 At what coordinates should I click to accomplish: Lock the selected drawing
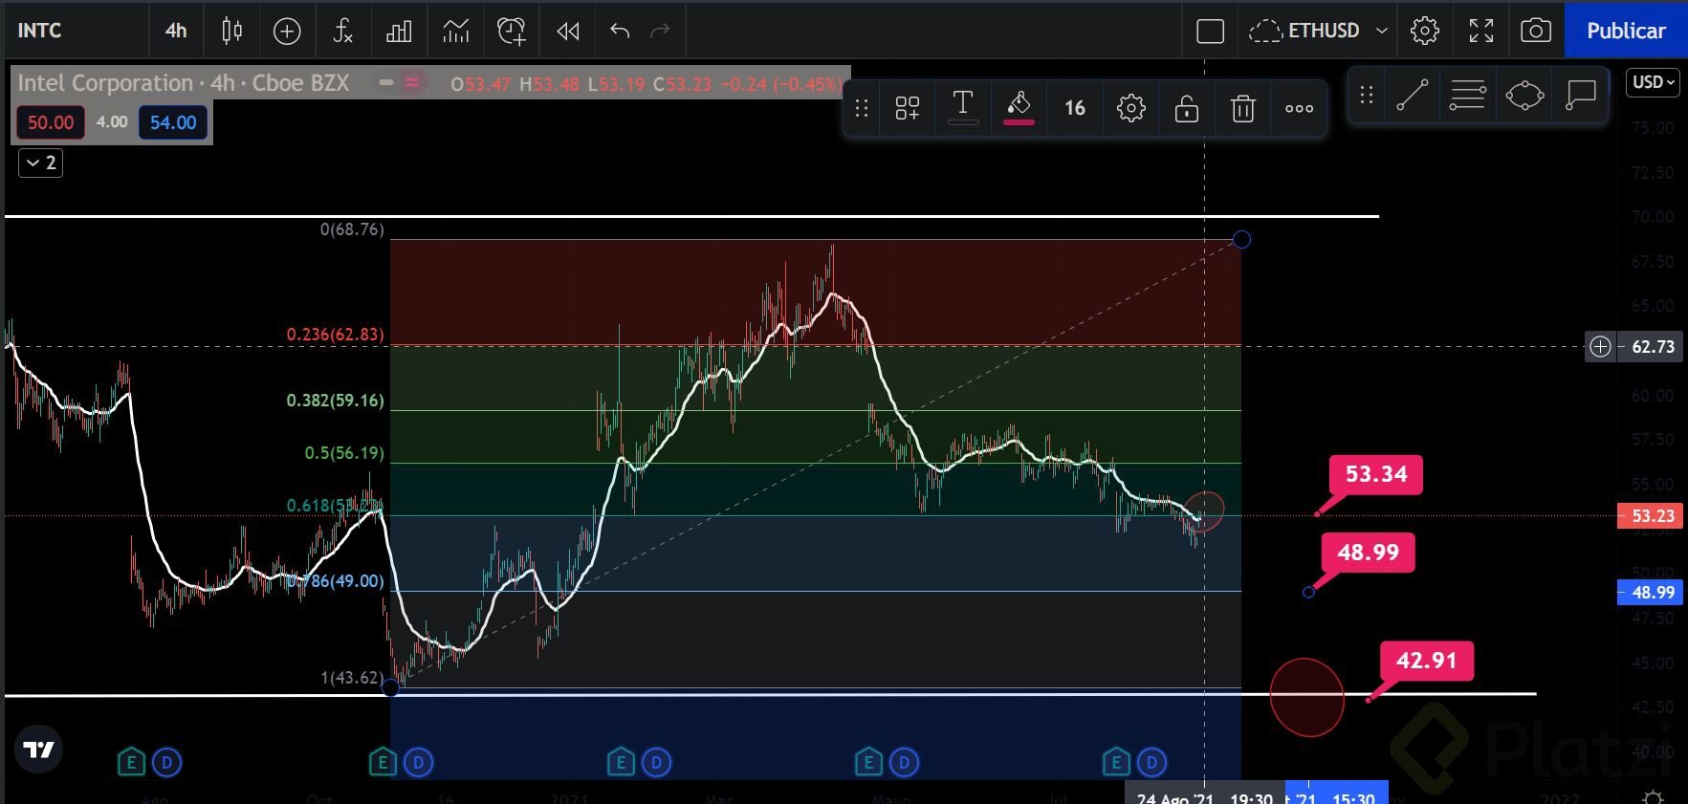click(1187, 108)
